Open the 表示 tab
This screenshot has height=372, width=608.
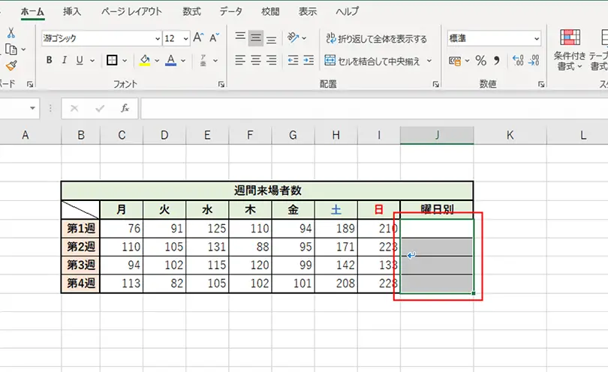(x=308, y=12)
